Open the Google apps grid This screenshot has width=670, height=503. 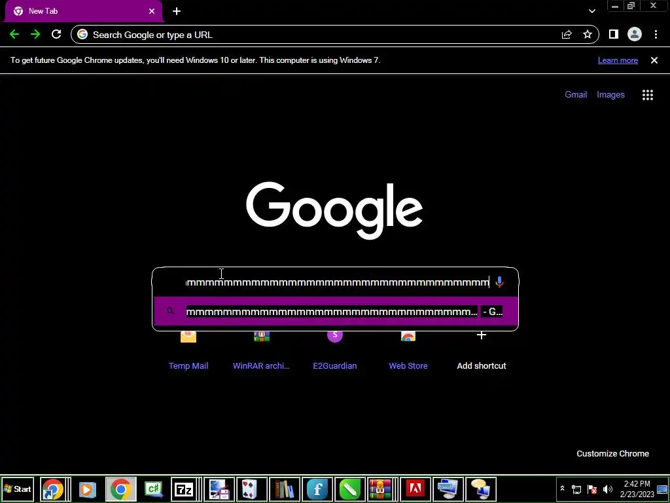pyautogui.click(x=648, y=95)
